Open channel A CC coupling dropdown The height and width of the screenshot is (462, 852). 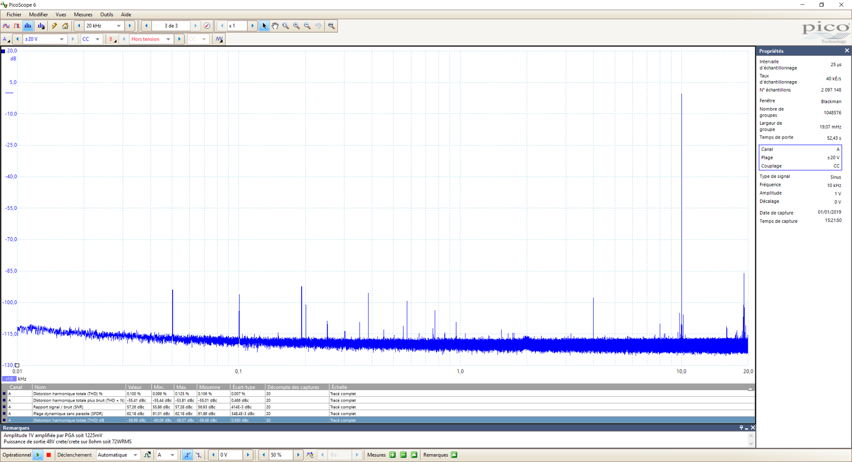click(x=98, y=39)
